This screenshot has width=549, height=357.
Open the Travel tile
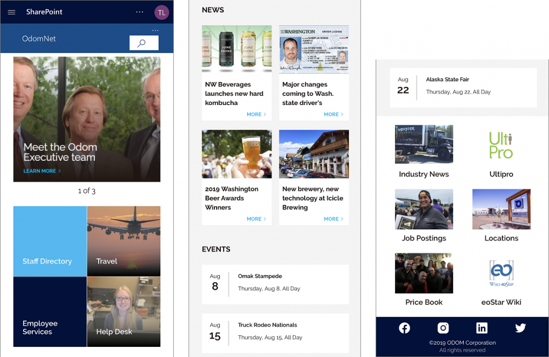click(124, 242)
